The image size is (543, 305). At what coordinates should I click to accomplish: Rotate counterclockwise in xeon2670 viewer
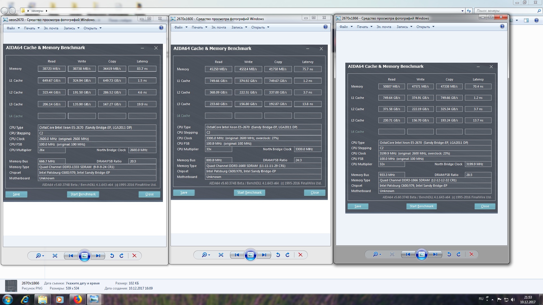click(112, 256)
